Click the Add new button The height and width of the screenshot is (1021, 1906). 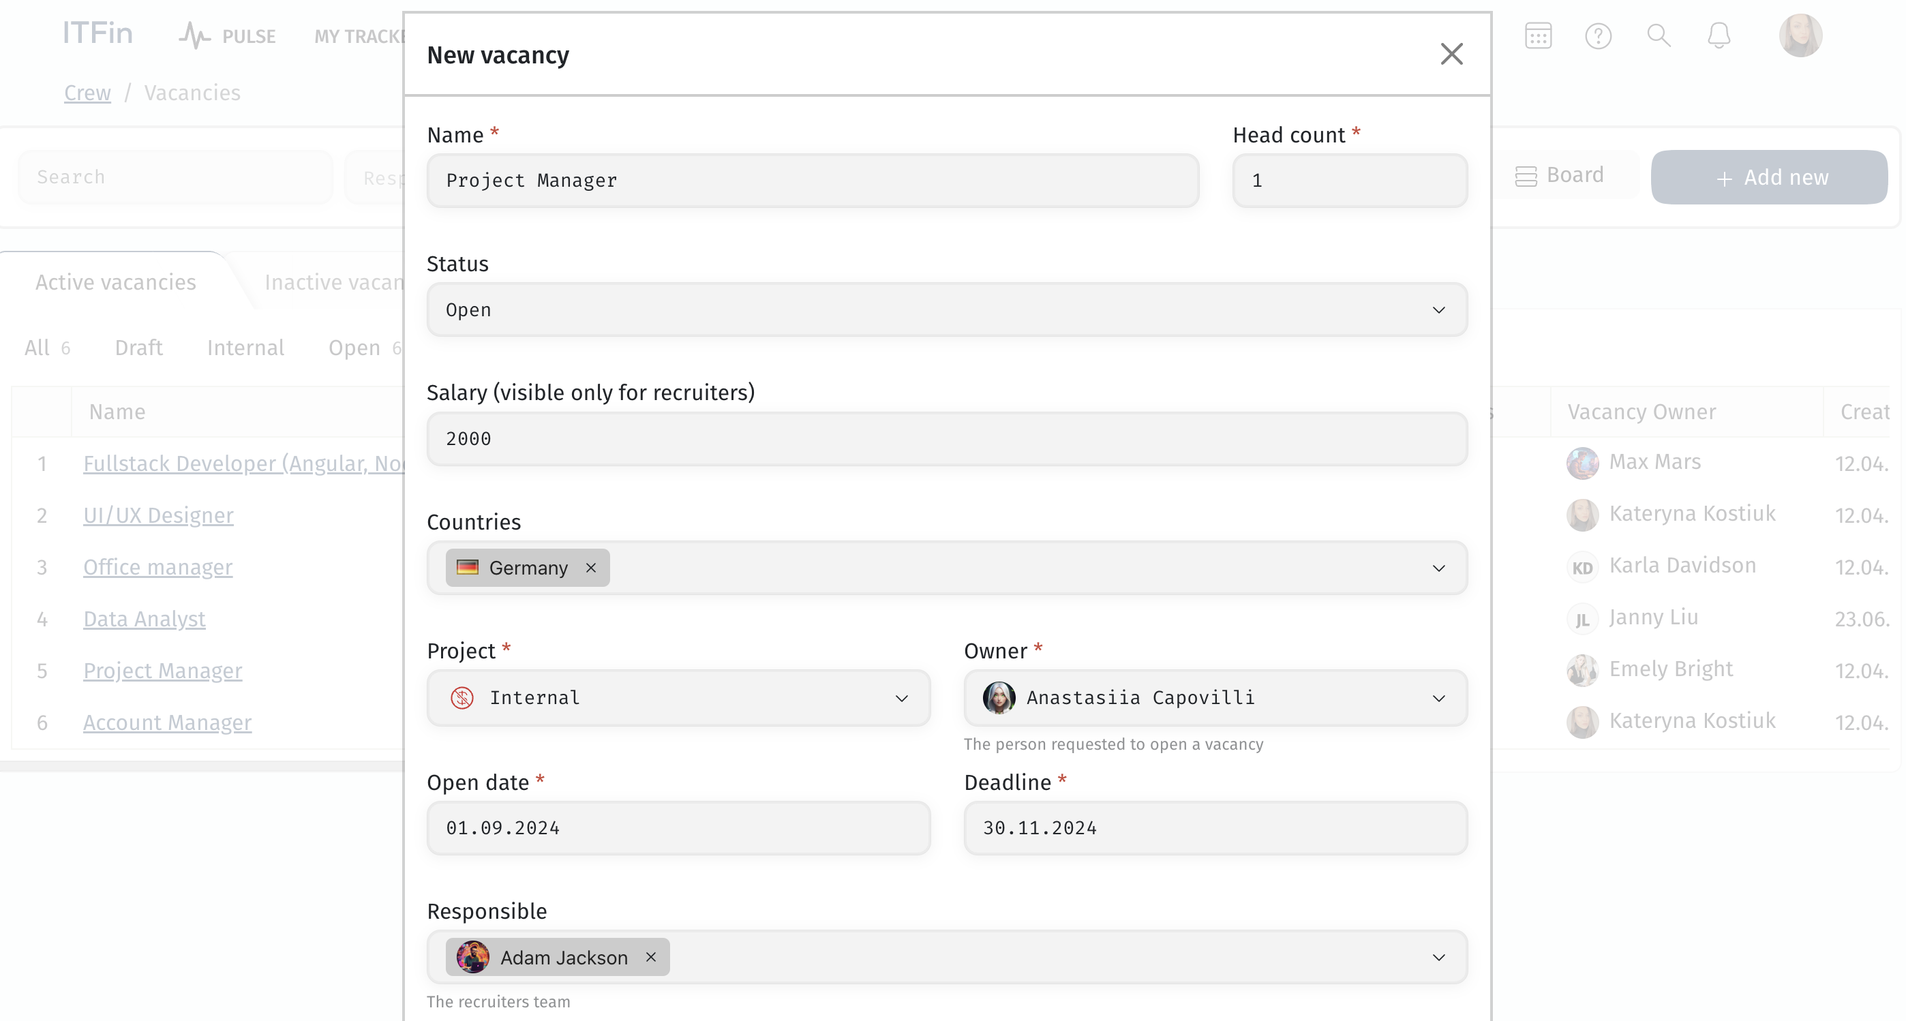(1769, 177)
